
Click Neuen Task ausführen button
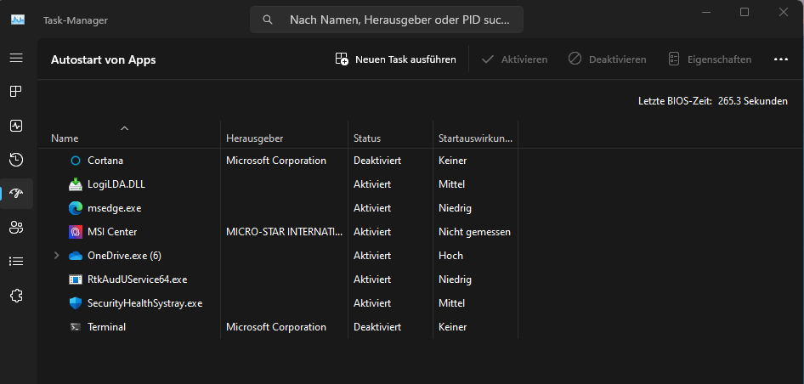pos(396,59)
